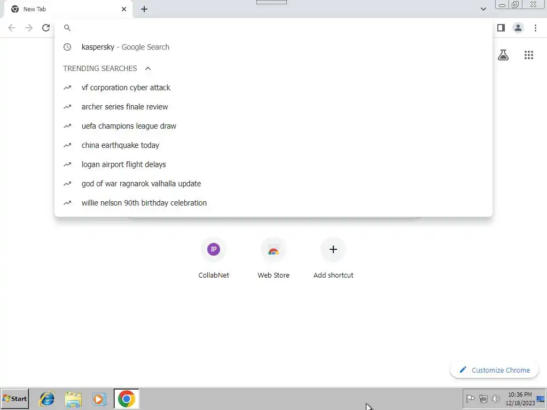The width and height of the screenshot is (547, 410).
Task: Choose vf corporation cyber attack suggestion
Action: [x=273, y=88]
